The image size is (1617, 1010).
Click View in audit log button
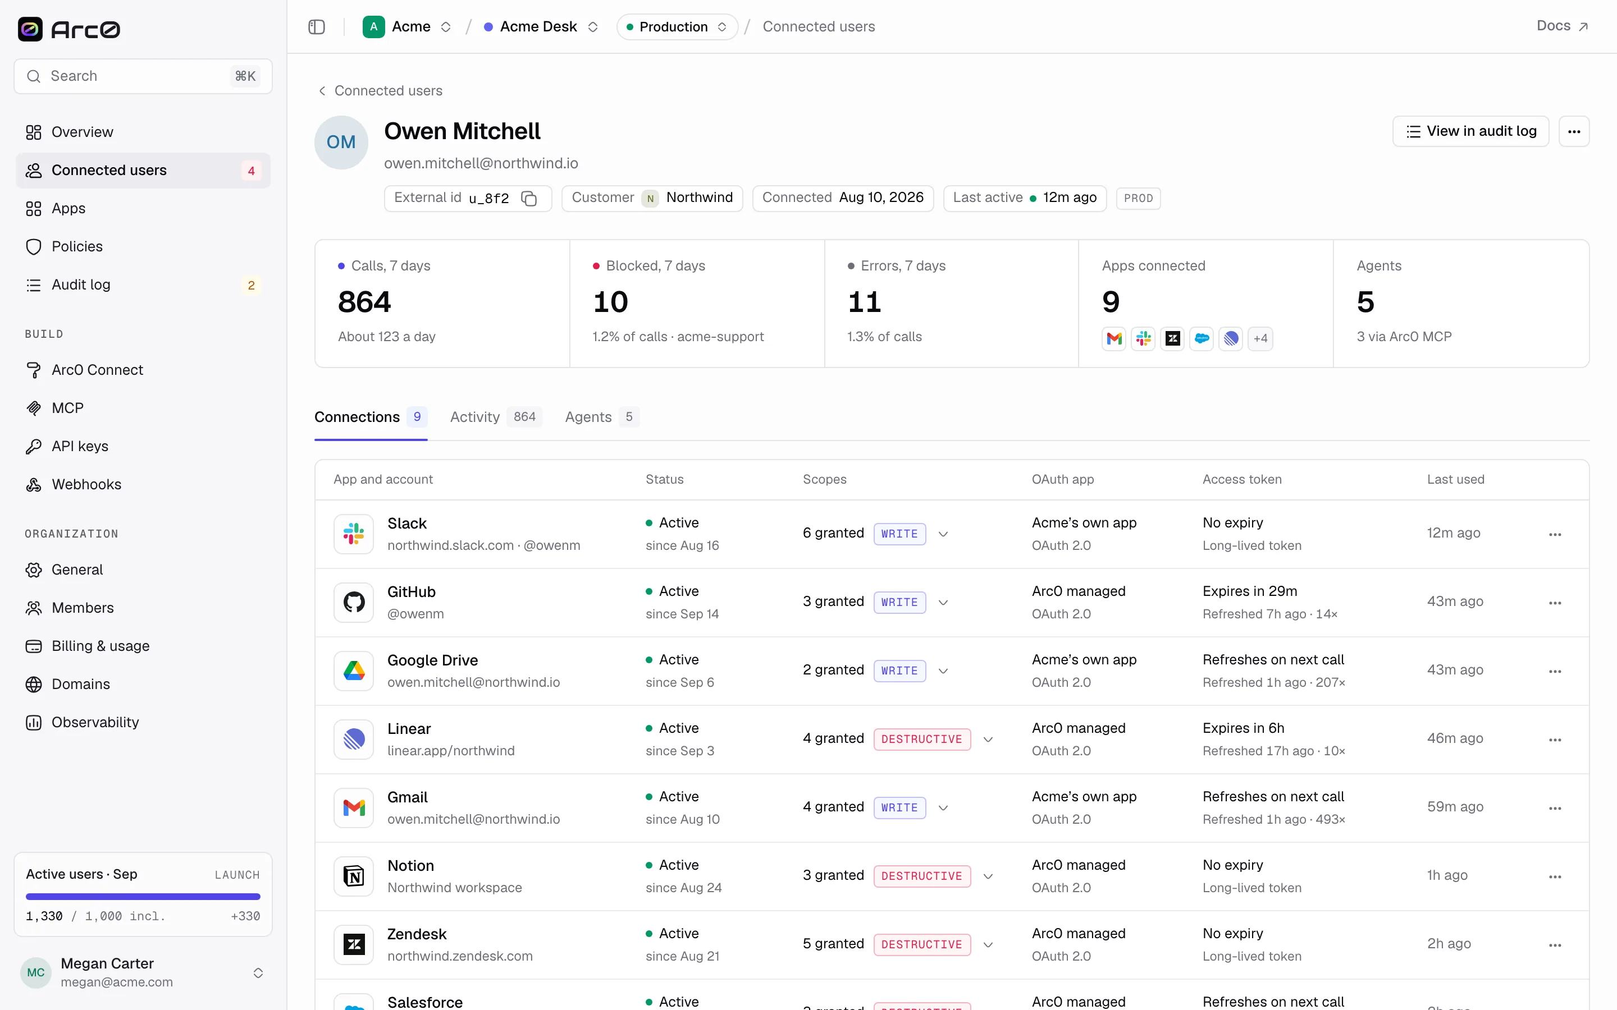[1470, 132]
